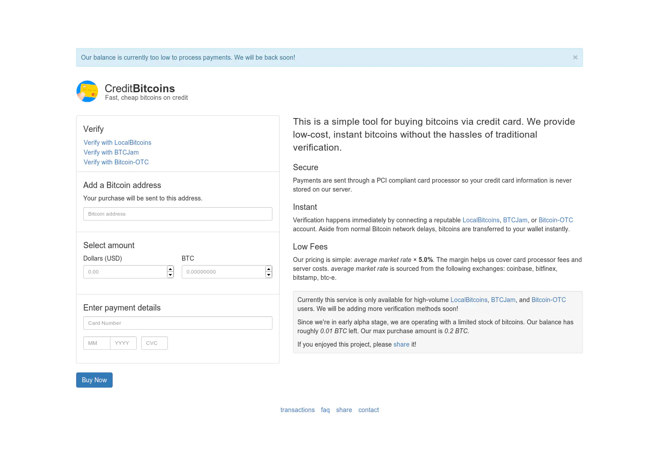Focus the Bitcoin address input field

click(178, 214)
